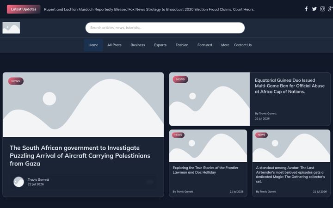Image resolution: width=333 pixels, height=208 pixels.
Task: Click Travis Garrett name on featured article
Action: tap(38, 179)
